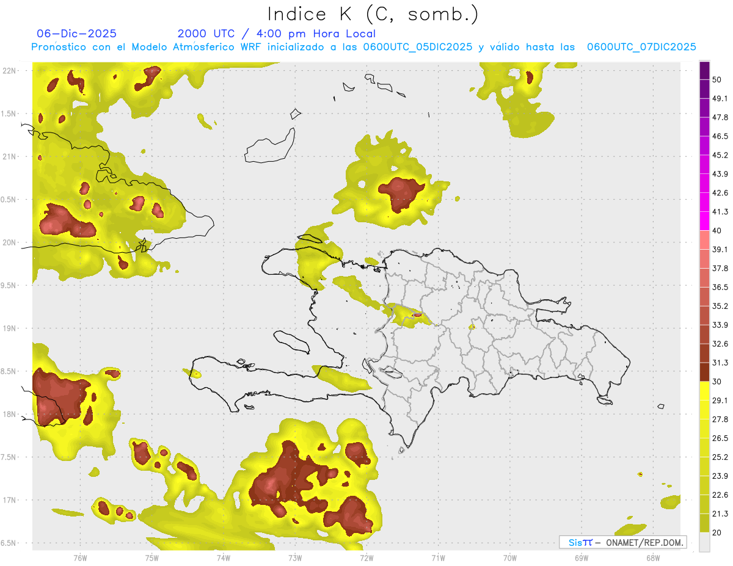This screenshot has width=733, height=566.
Task: Click the "18N" latitude label
Action: click(x=10, y=415)
